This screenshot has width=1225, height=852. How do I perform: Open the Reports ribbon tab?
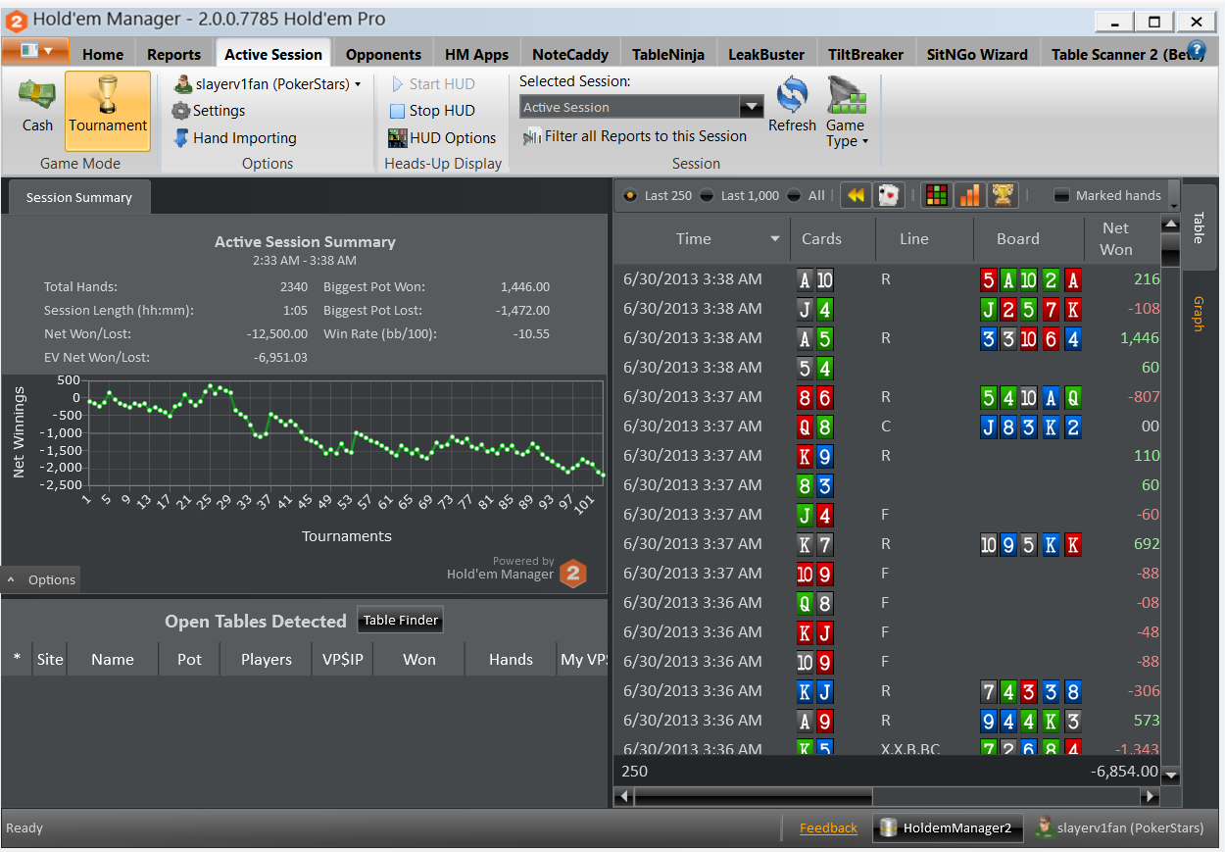(173, 54)
